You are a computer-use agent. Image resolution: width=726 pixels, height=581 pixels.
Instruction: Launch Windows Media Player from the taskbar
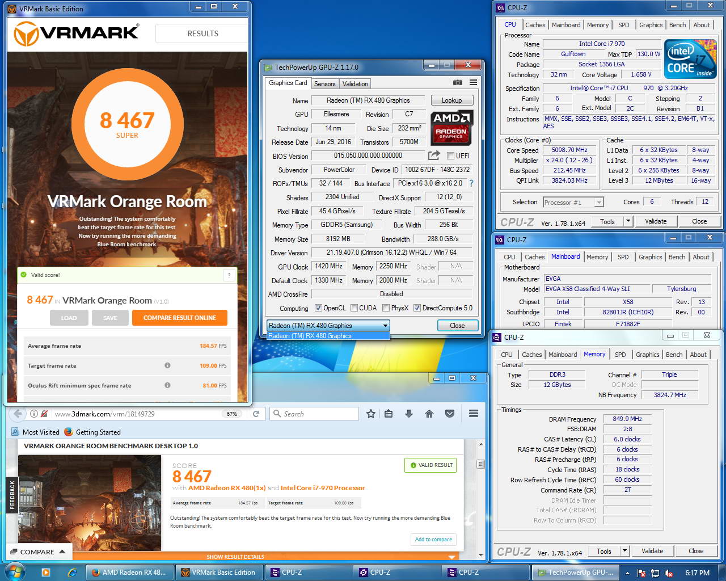pyautogui.click(x=46, y=572)
